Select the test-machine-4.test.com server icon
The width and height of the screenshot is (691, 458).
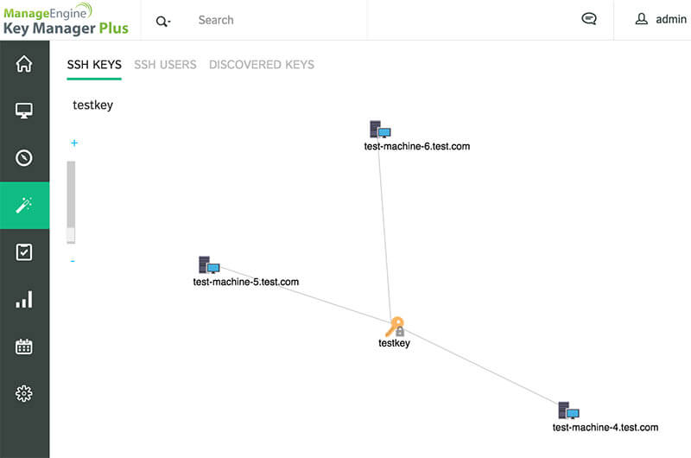569,410
